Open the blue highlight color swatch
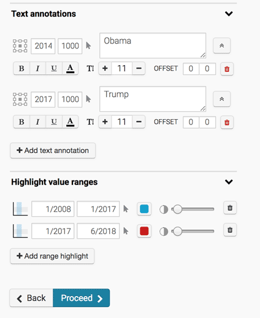This screenshot has height=318, width=260. 144,209
